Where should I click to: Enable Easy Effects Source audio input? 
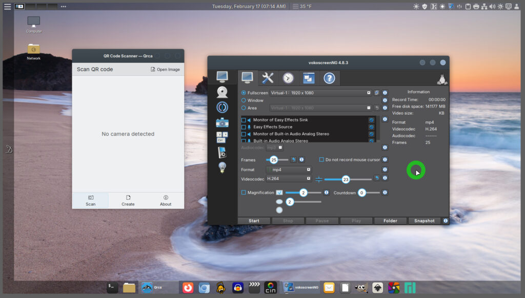pyautogui.click(x=244, y=127)
